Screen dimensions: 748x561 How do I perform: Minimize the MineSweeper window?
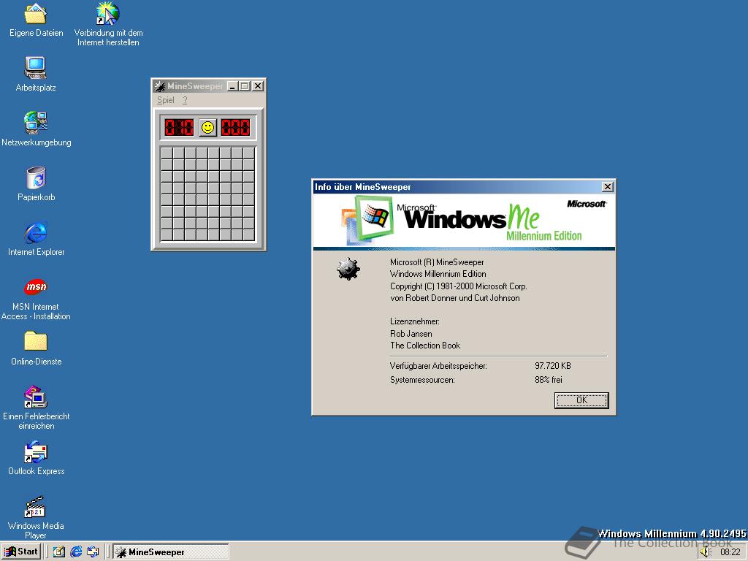click(x=232, y=86)
